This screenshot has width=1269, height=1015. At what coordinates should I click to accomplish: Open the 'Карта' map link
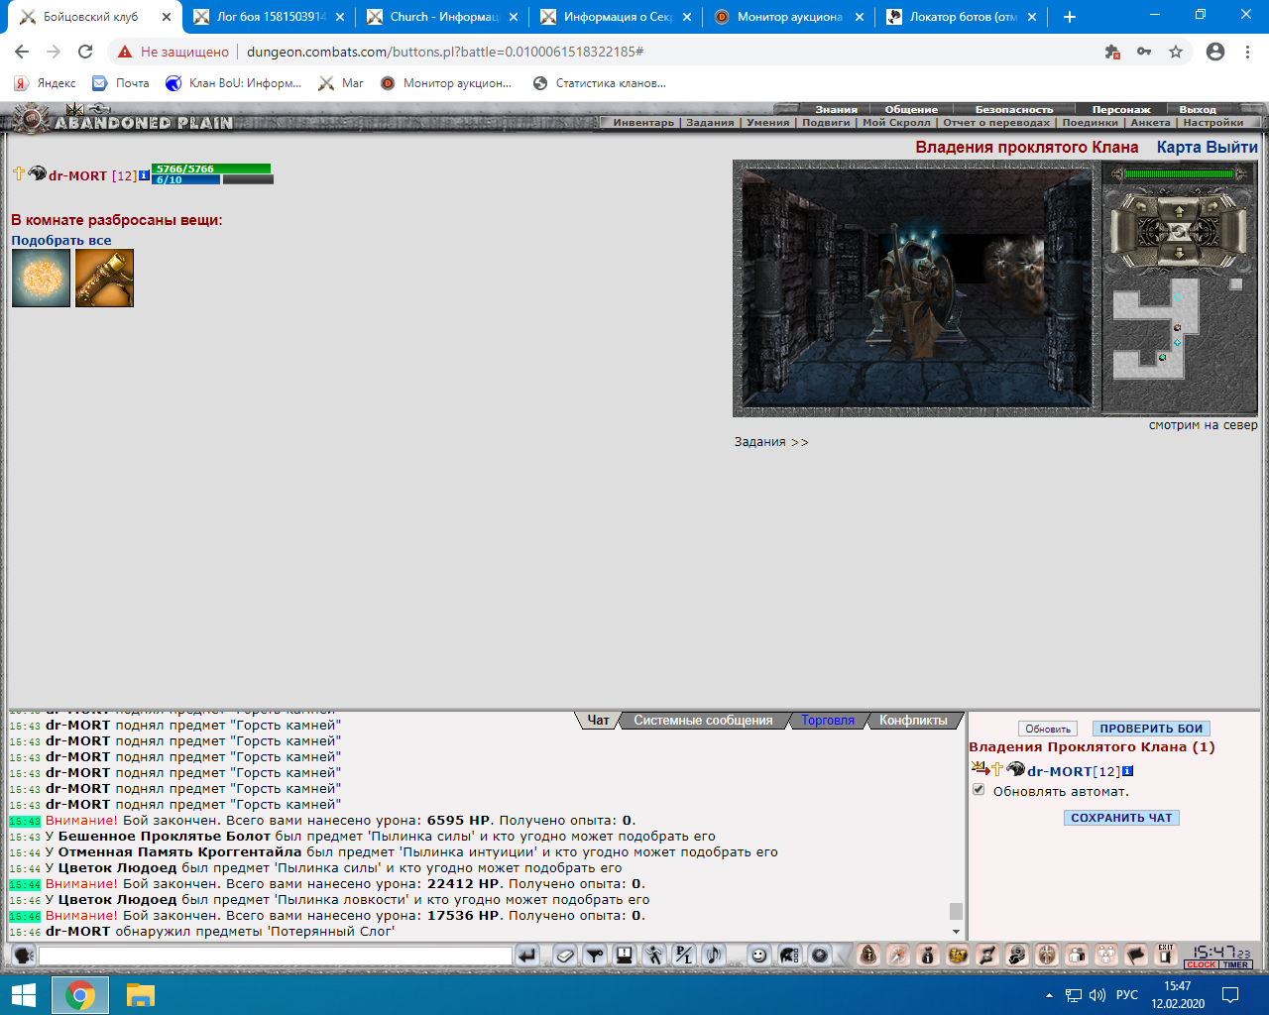[x=1179, y=147]
